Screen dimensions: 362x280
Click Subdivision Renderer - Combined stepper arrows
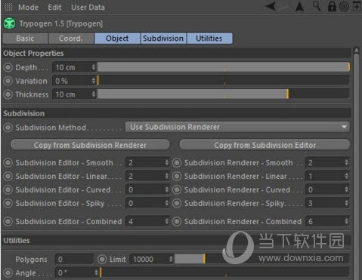347,221
